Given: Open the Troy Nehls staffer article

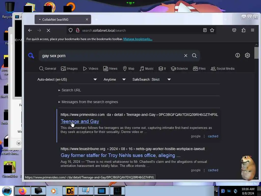Looking at the screenshot, I should (120, 155).
